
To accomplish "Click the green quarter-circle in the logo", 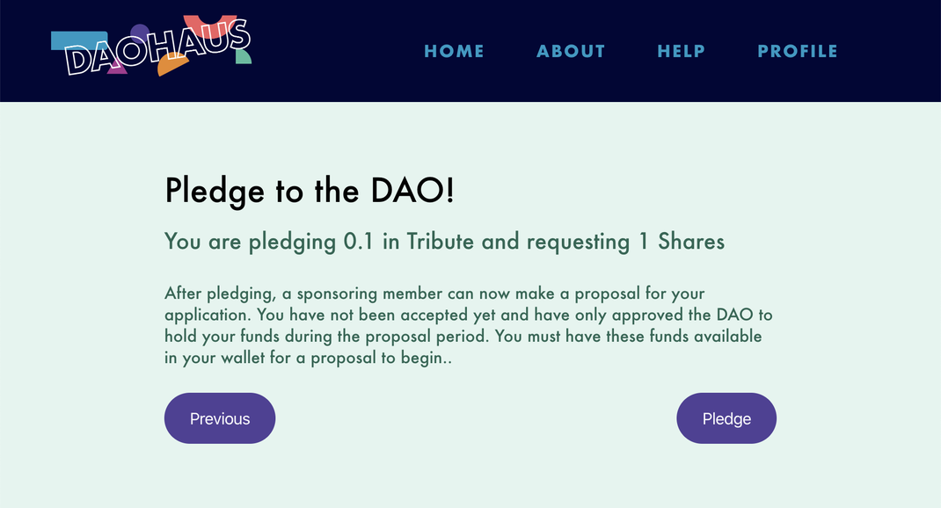I will click(x=244, y=56).
